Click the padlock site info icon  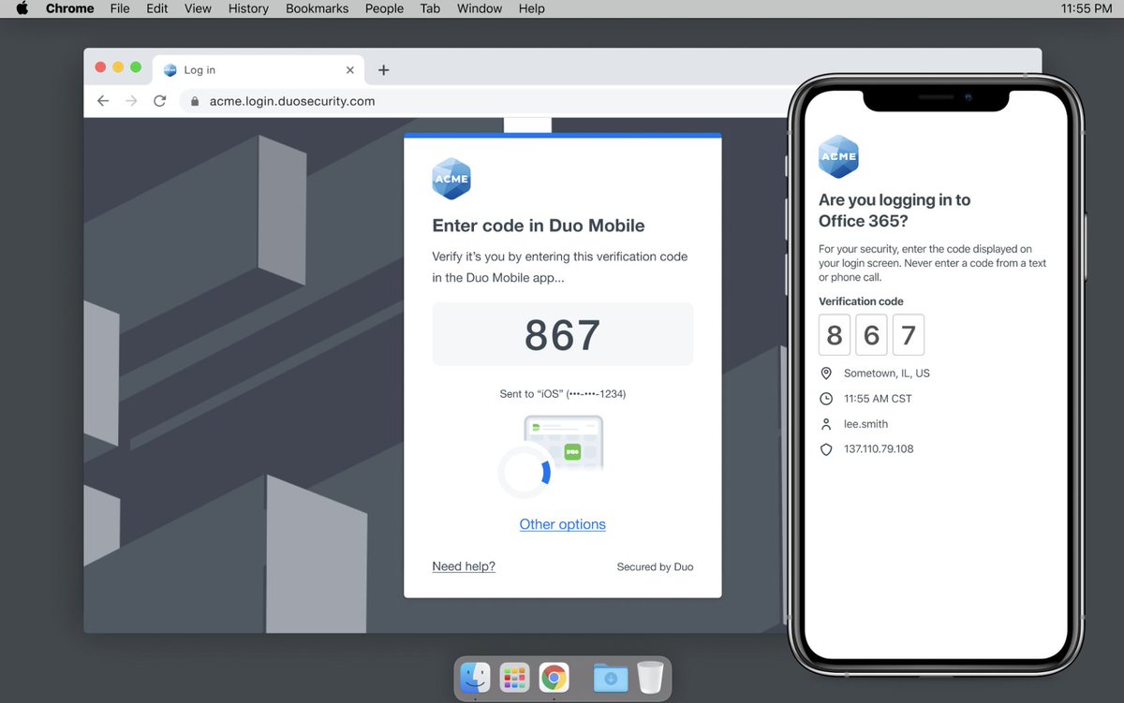[x=195, y=101]
